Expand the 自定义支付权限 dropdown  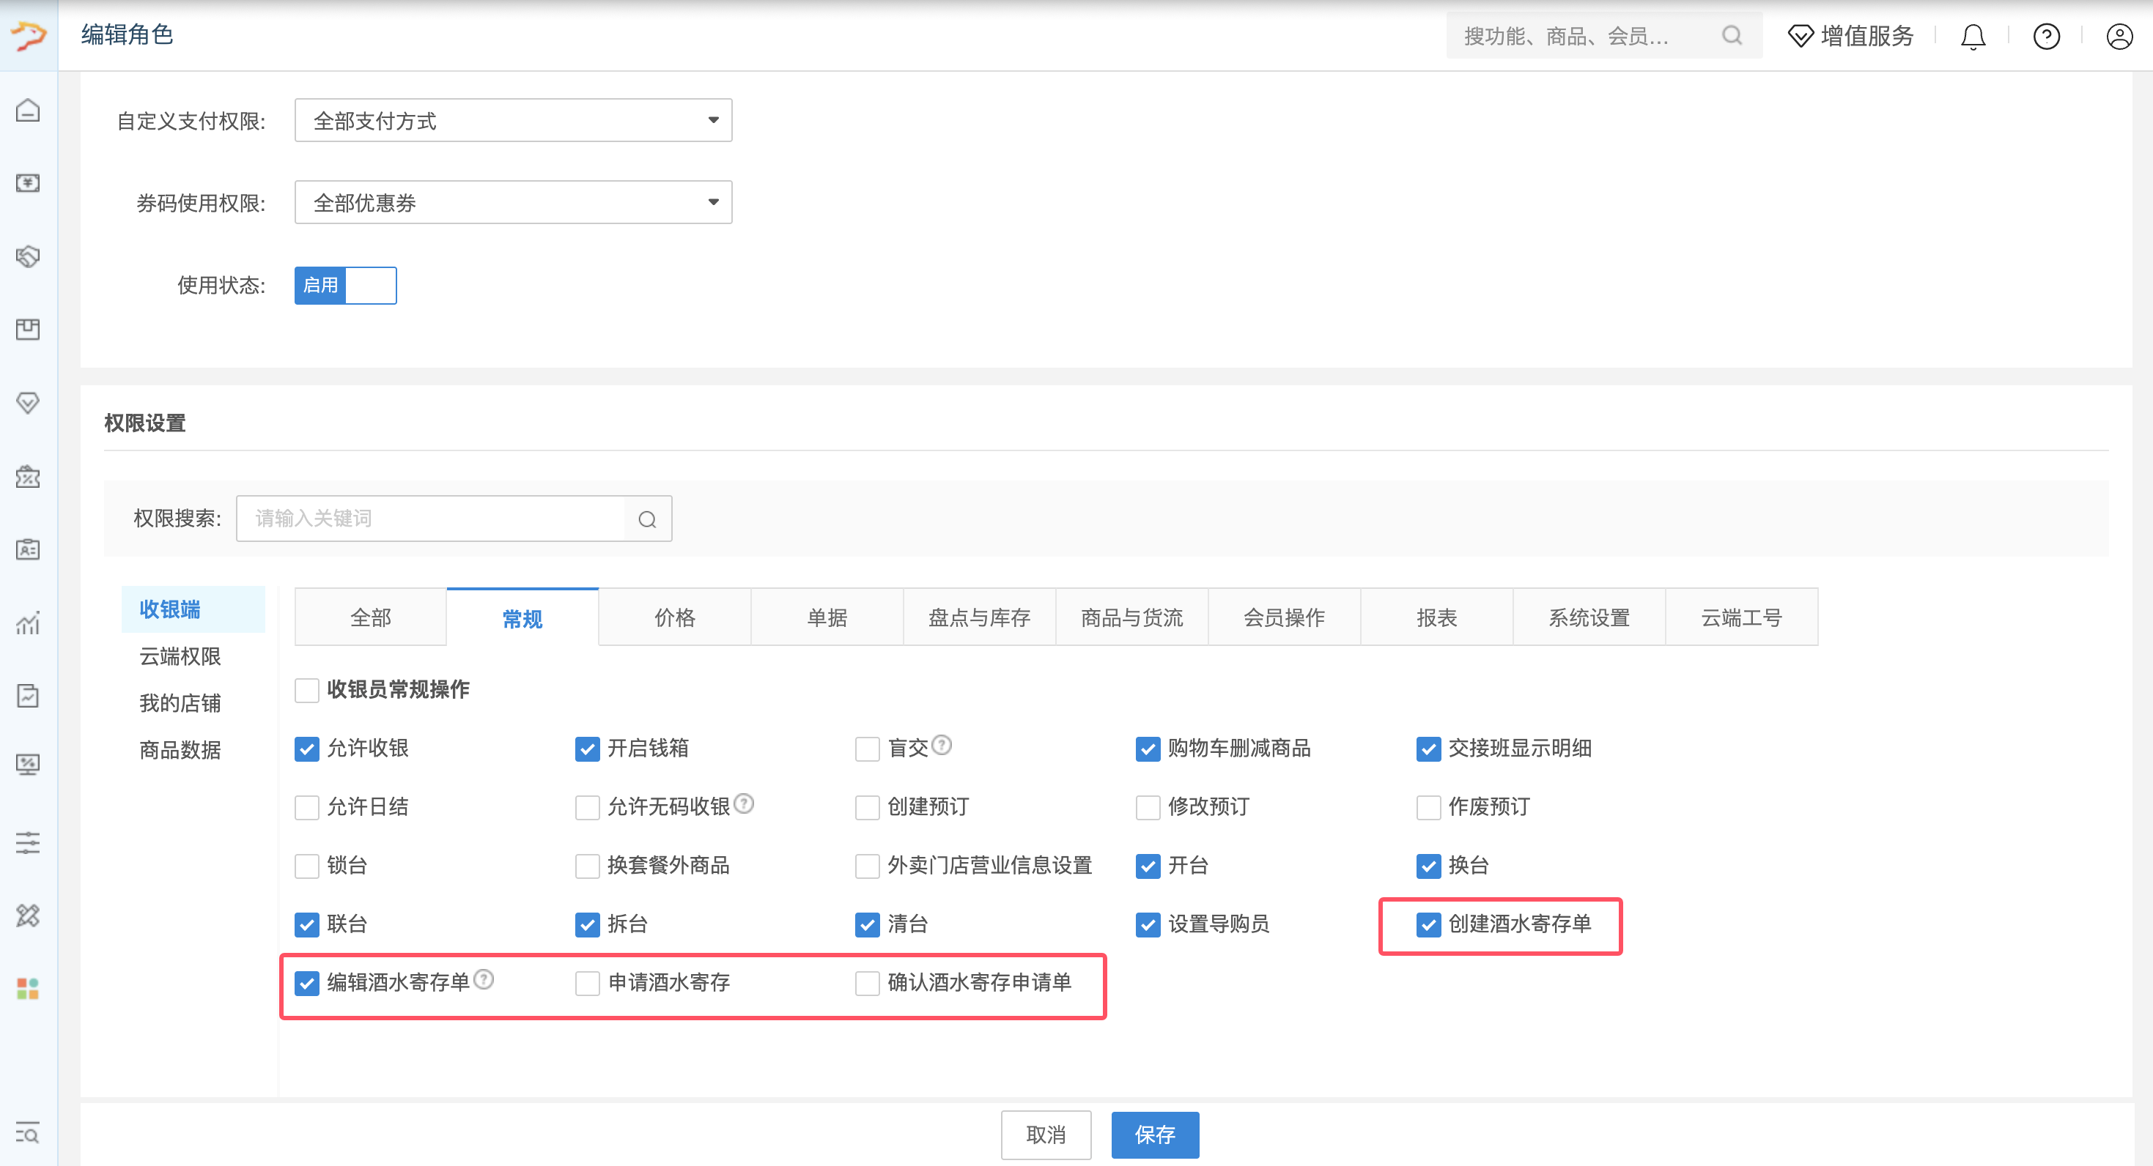[x=513, y=120]
